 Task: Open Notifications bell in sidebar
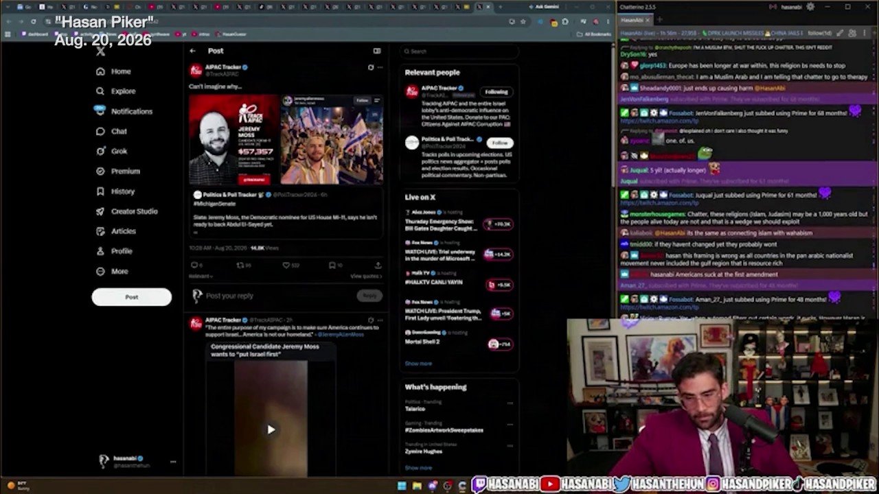[100, 110]
